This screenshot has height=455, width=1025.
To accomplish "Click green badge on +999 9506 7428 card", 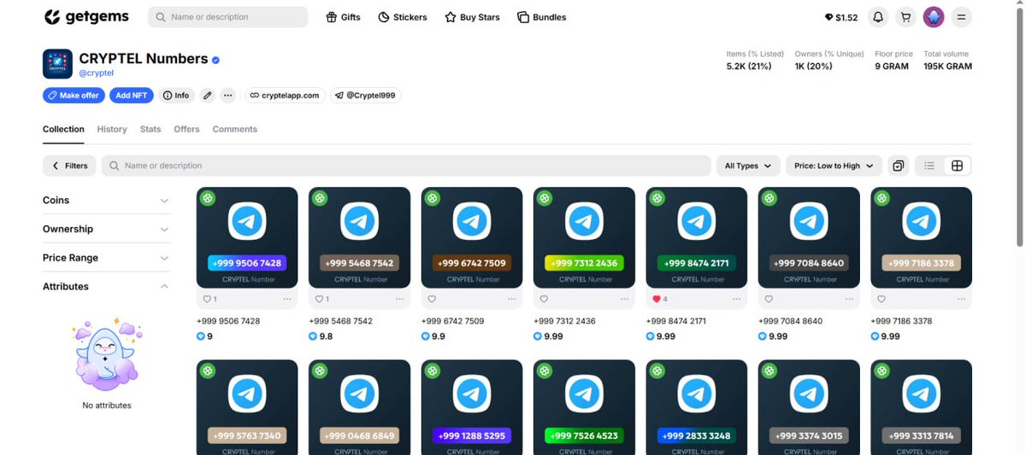I will (x=208, y=198).
